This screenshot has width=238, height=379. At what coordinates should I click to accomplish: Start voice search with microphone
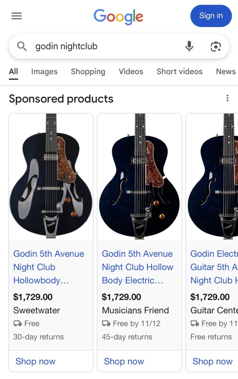pos(189,46)
